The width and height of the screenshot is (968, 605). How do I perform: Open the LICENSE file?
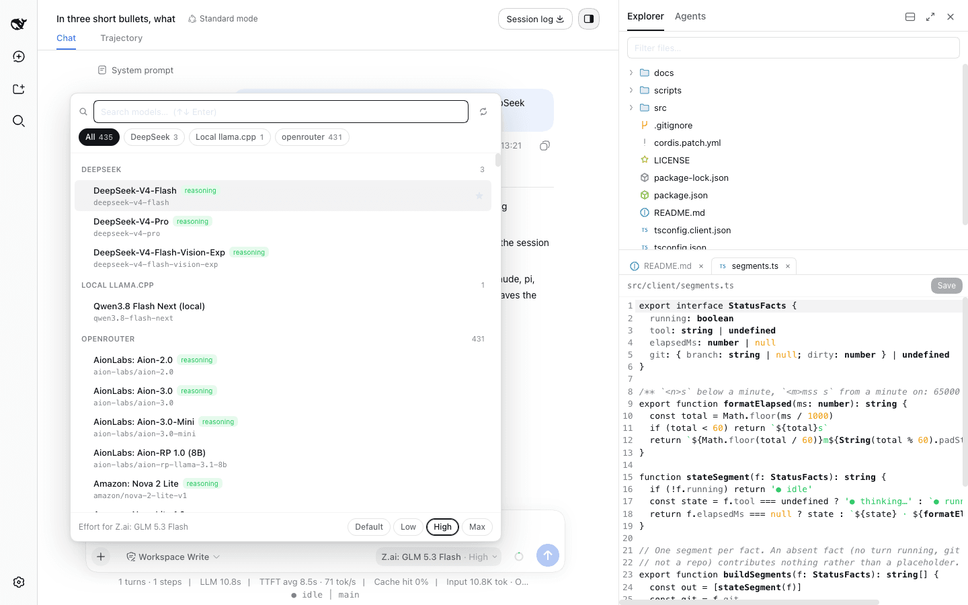[x=672, y=160]
